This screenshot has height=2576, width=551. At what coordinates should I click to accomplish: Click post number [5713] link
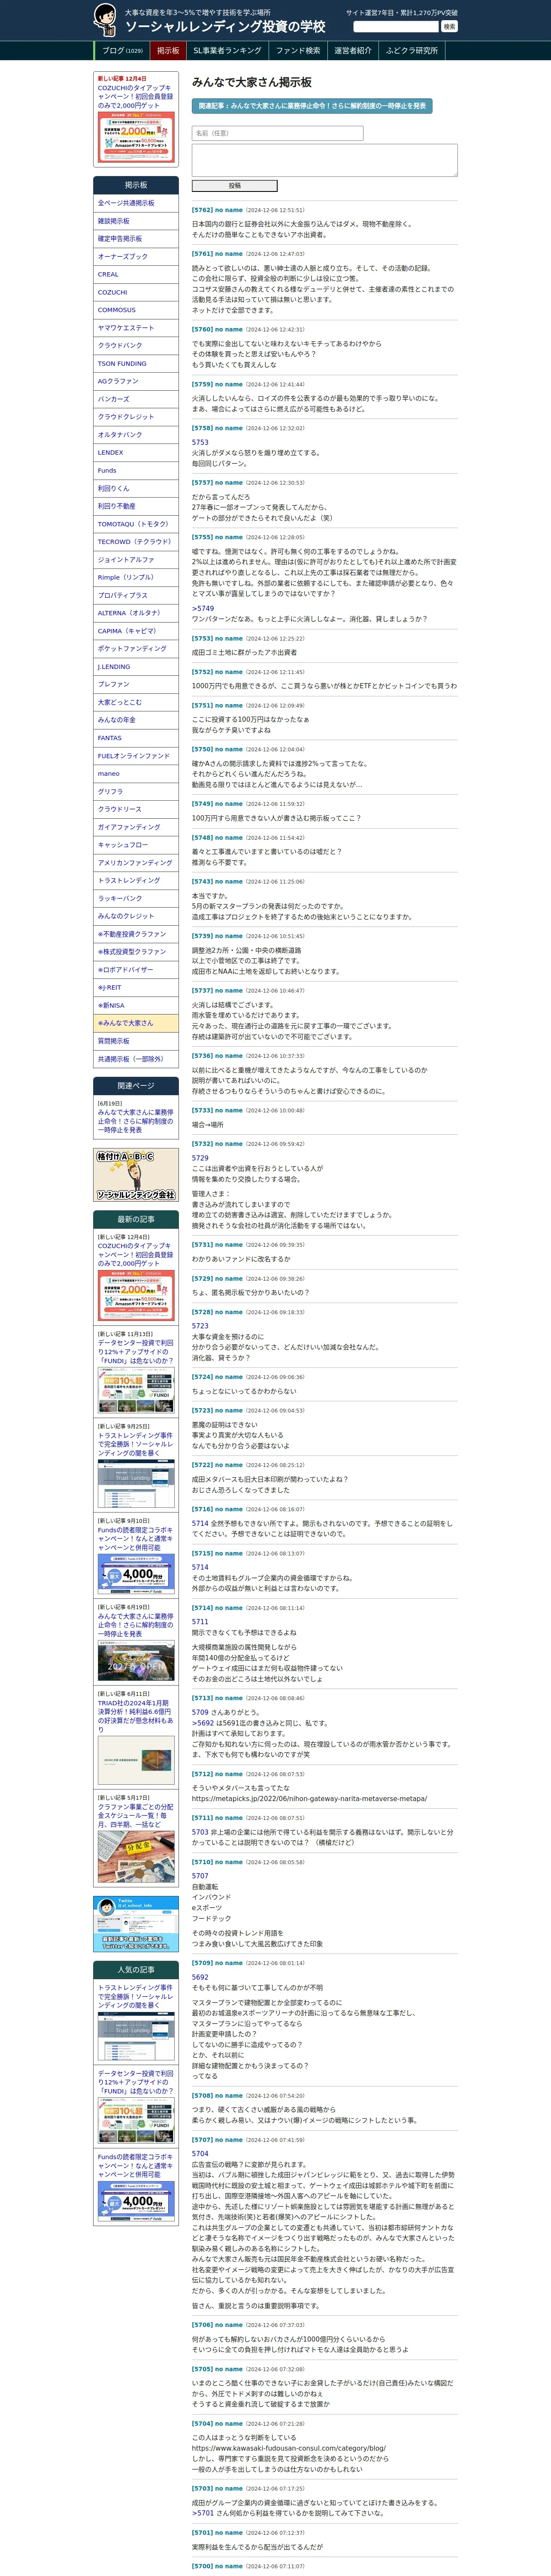coord(202,1698)
